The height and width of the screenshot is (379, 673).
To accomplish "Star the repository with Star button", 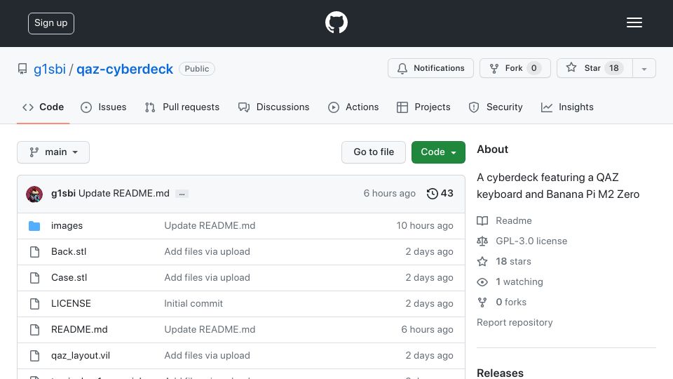I will [594, 68].
